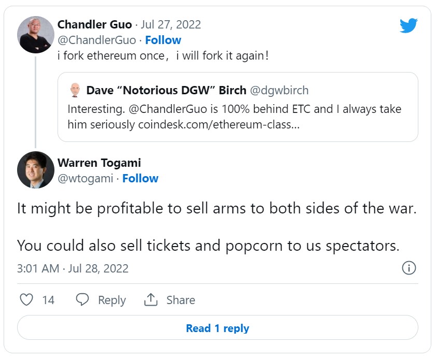Open the Warren Togami display name

99,163
